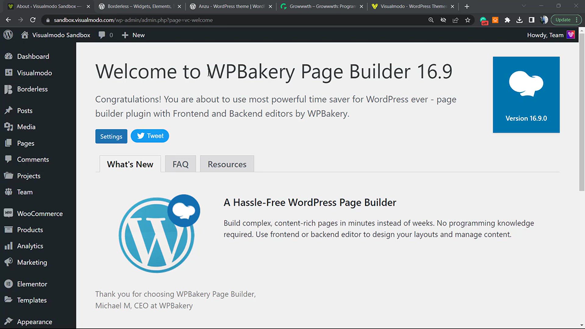This screenshot has width=585, height=329.
Task: Reload the page with refresh icon
Action: click(33, 20)
